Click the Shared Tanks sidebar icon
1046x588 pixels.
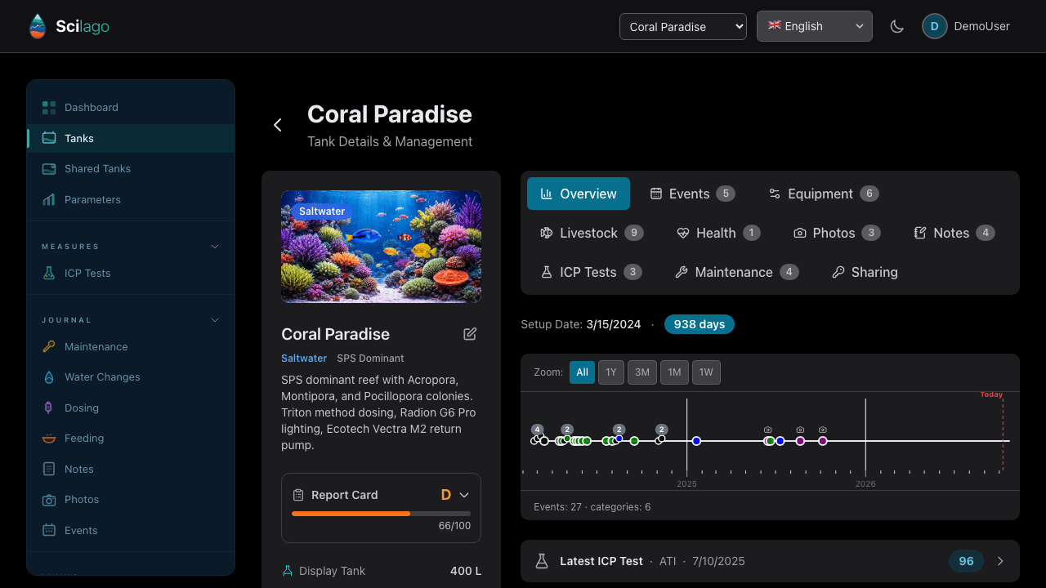tap(49, 168)
